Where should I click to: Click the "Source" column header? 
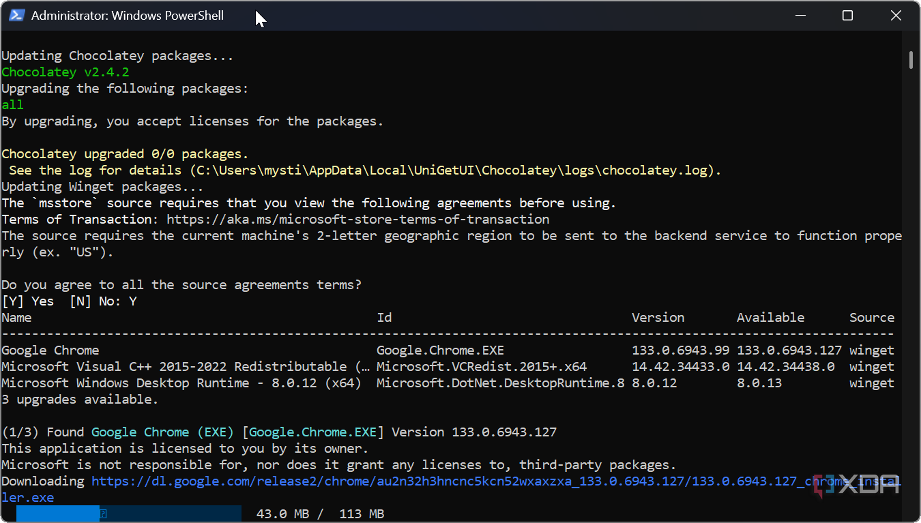tap(871, 317)
